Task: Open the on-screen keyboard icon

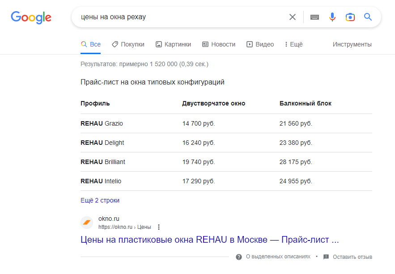Action: 314,17
